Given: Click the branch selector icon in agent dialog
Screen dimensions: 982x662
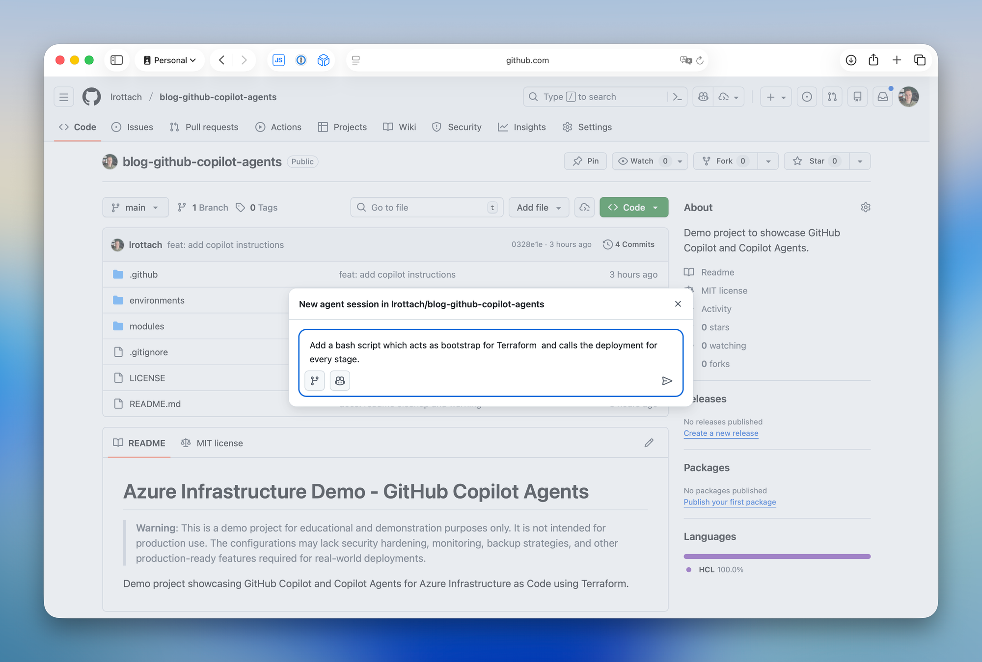Looking at the screenshot, I should [x=315, y=381].
